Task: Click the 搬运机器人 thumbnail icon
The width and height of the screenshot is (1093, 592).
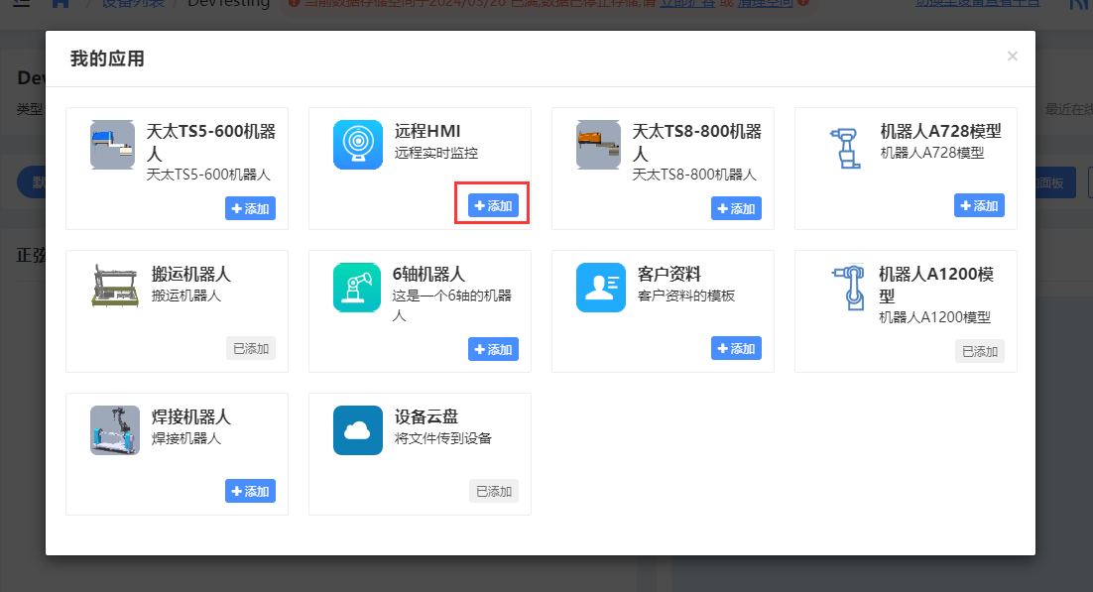Action: tap(114, 288)
